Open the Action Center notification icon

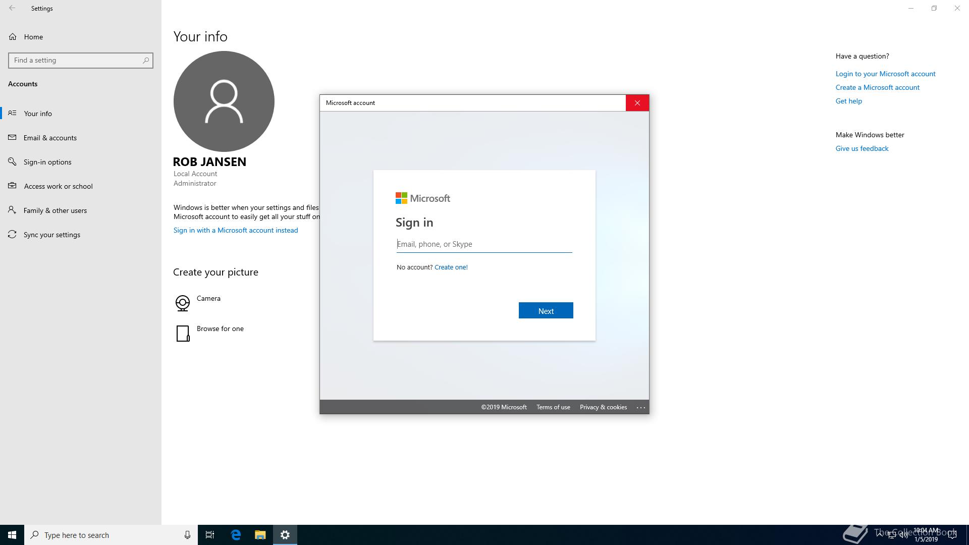(952, 535)
